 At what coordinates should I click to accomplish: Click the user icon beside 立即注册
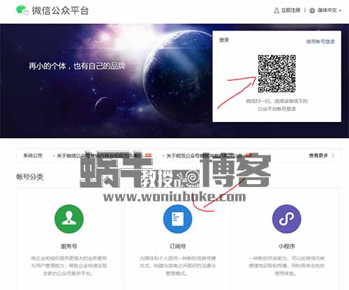276,10
